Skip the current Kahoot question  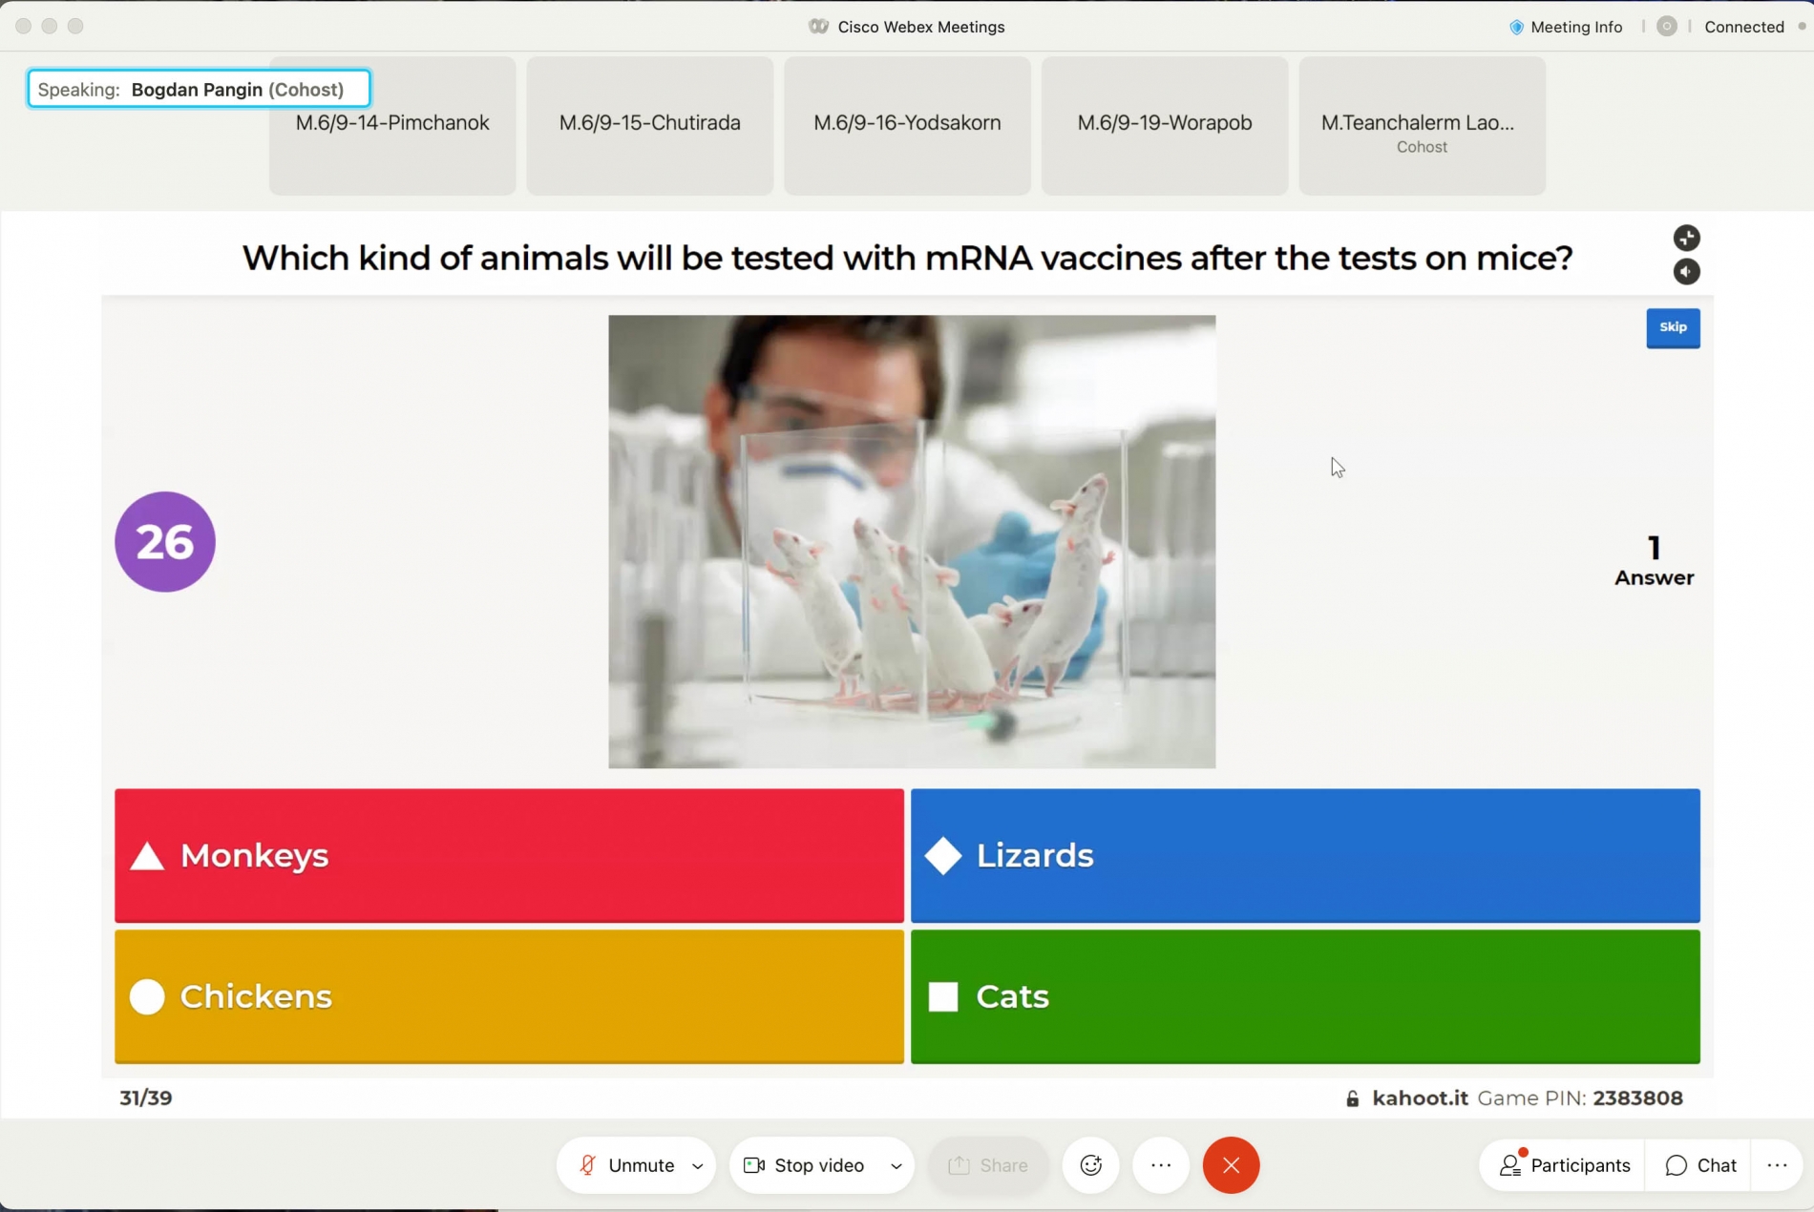click(x=1672, y=327)
